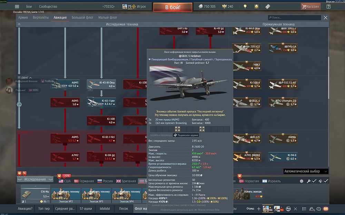The height and width of the screenshot is (215, 345).
Task: Open the task list icon near squad
Action: pyautogui.click(x=304, y=208)
